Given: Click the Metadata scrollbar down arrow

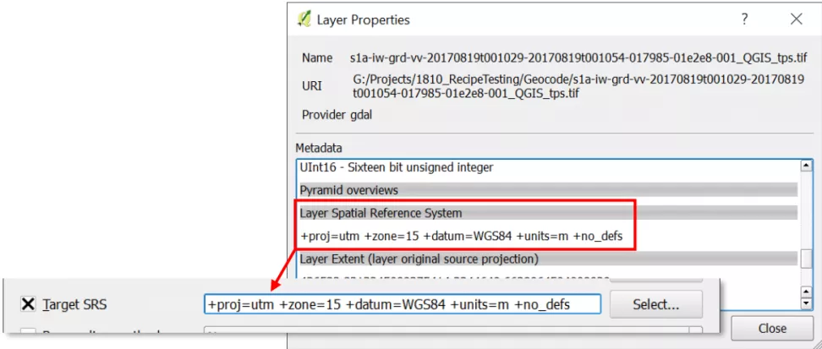Looking at the screenshot, I should coord(807,303).
